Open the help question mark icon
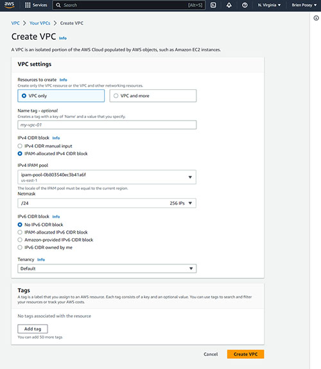 click(x=245, y=5)
